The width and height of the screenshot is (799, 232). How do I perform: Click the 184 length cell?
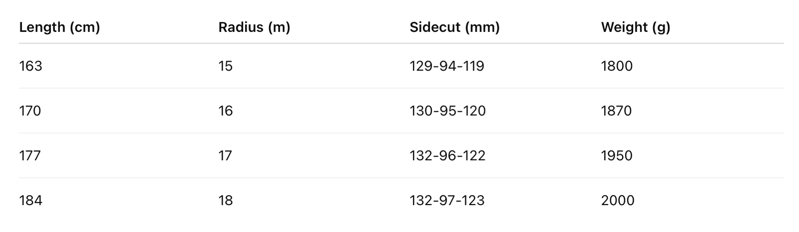pyautogui.click(x=30, y=201)
